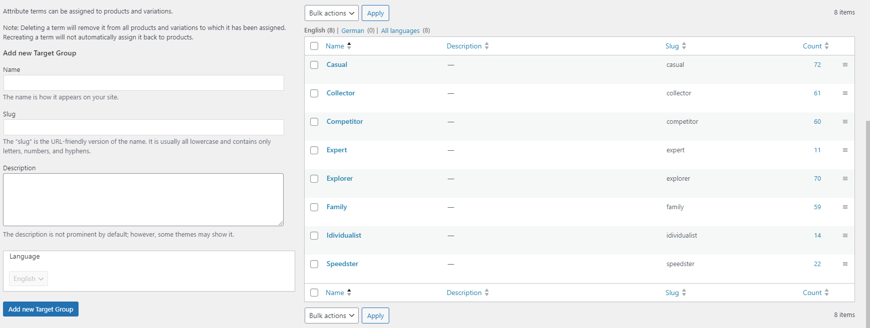Filter terms by German language

(353, 30)
